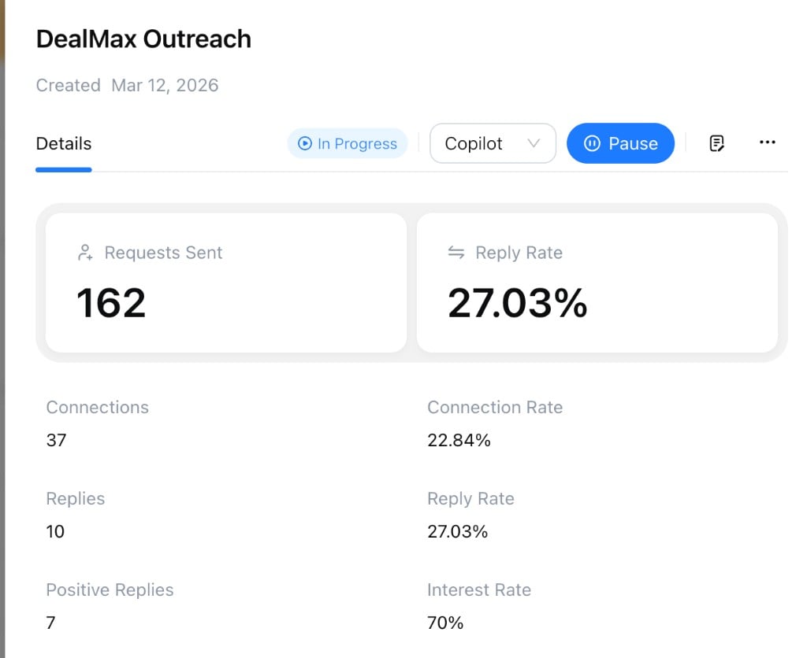The width and height of the screenshot is (807, 658).
Task: Click the Requests Sent card label
Action: (163, 253)
